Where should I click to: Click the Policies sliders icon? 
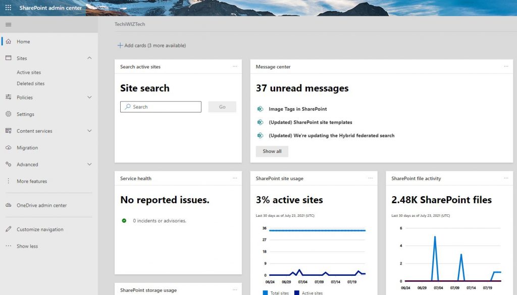click(9, 97)
